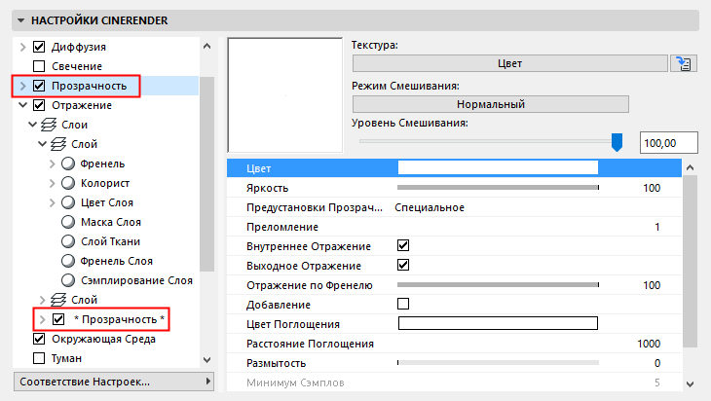
Task: Click the sphere icon beside Маска Слоя
Action: tap(68, 222)
